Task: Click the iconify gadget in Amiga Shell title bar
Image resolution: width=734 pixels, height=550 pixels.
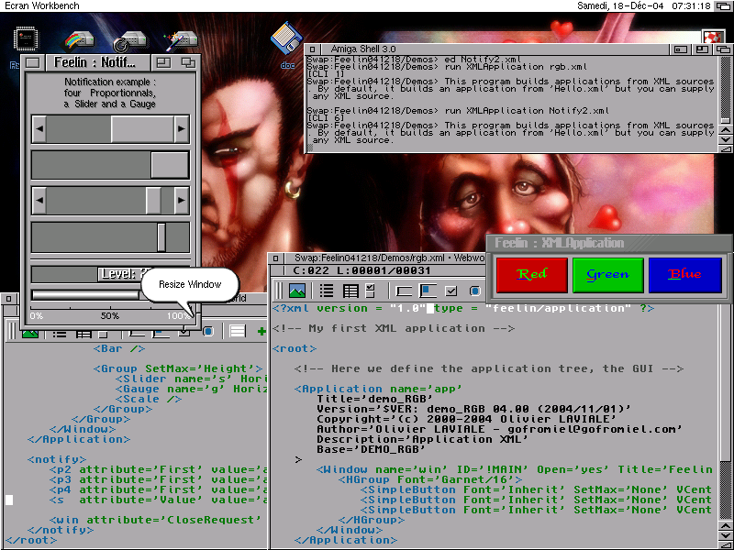Action: pyautogui.click(x=681, y=49)
